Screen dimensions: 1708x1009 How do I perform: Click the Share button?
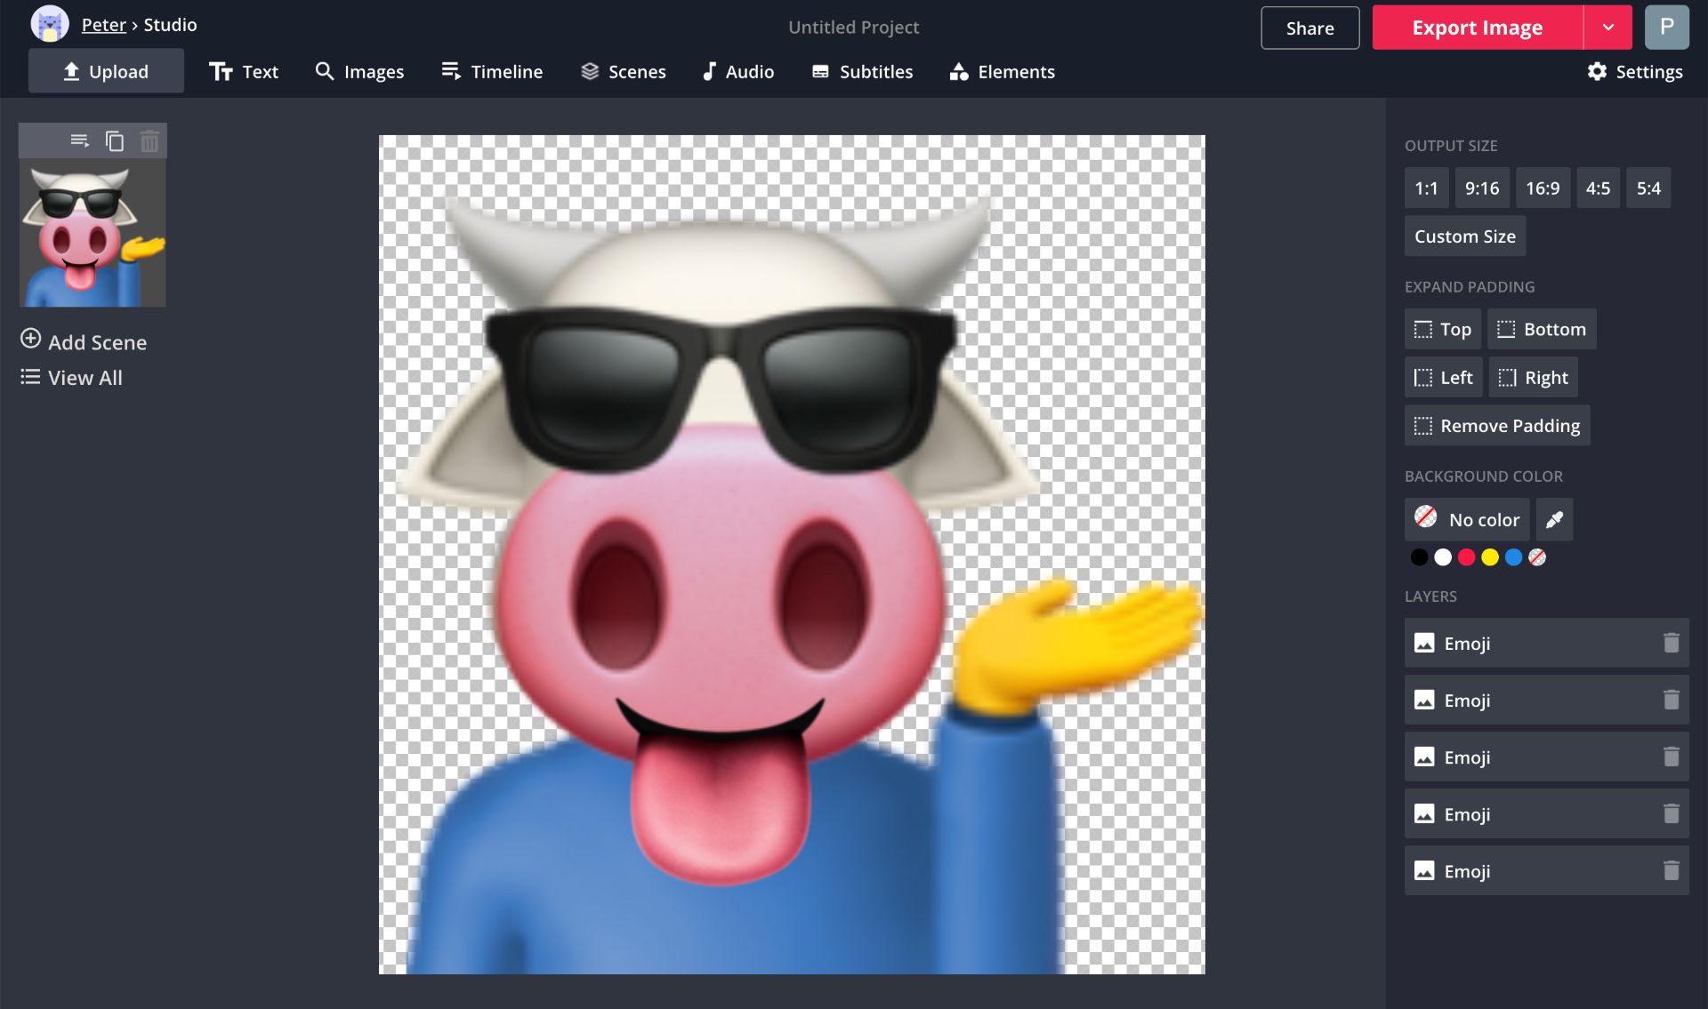pos(1309,28)
